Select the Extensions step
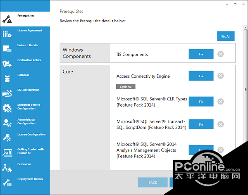Image resolution: width=248 pixels, height=195 pixels. [x=25, y=168]
